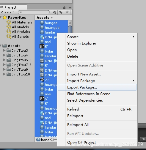Screen dimensions: 146x150
Task: Choose Open from the context menu
Action: [x=97, y=50]
